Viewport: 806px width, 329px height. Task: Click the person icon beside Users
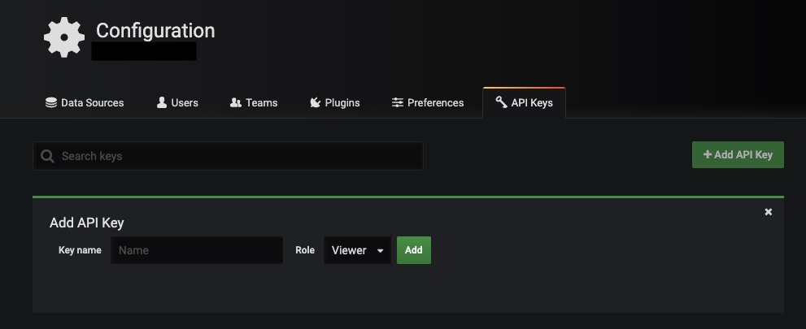162,103
